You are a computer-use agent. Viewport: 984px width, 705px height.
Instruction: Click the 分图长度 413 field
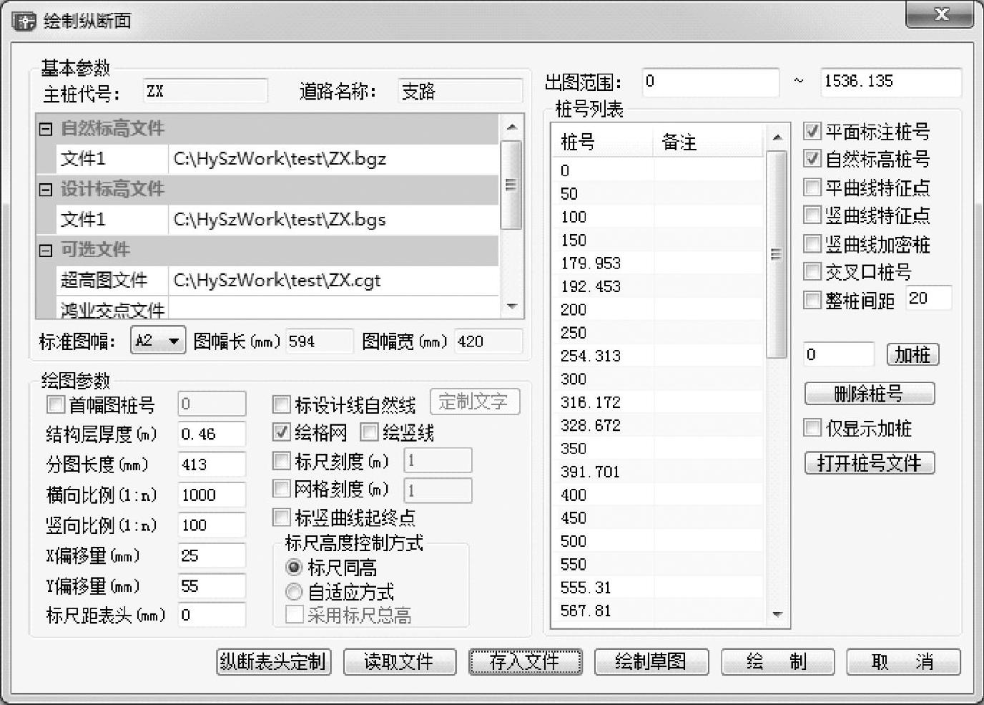click(x=212, y=464)
